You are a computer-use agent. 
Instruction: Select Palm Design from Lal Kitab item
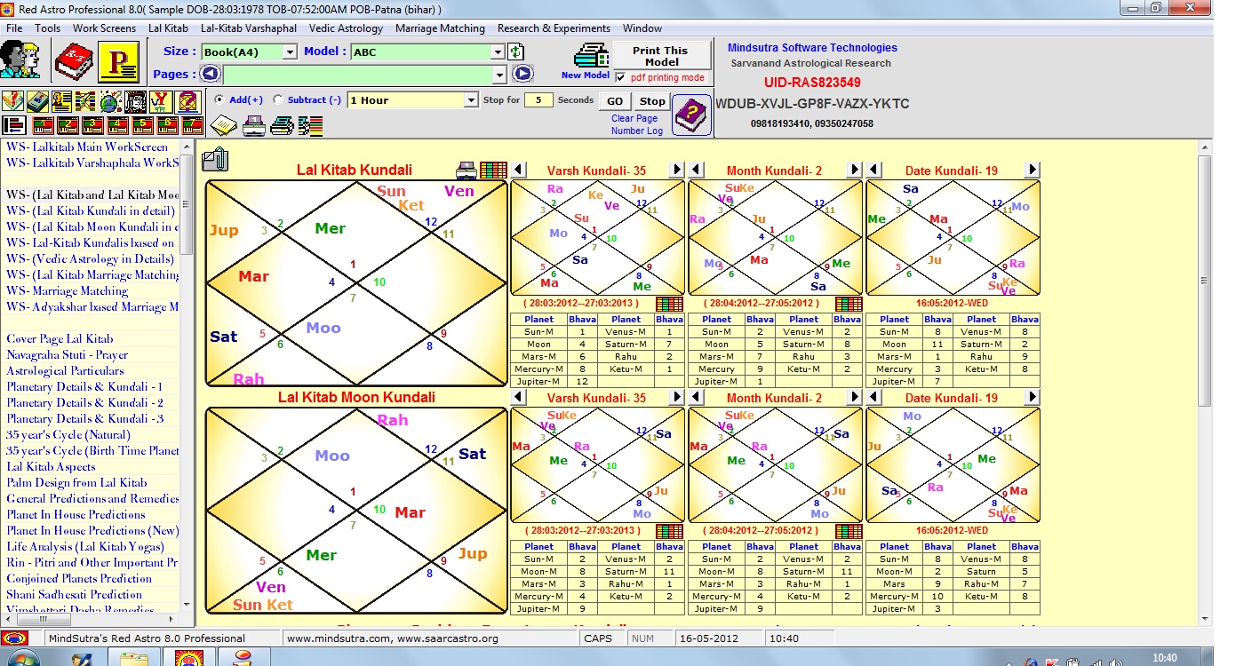tap(76, 482)
